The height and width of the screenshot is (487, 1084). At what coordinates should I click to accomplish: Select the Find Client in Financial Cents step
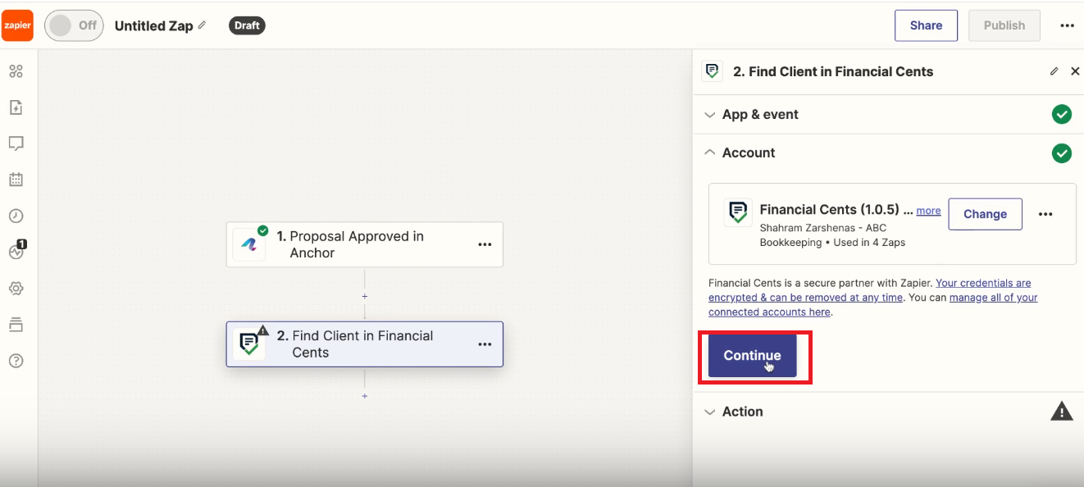pos(365,344)
